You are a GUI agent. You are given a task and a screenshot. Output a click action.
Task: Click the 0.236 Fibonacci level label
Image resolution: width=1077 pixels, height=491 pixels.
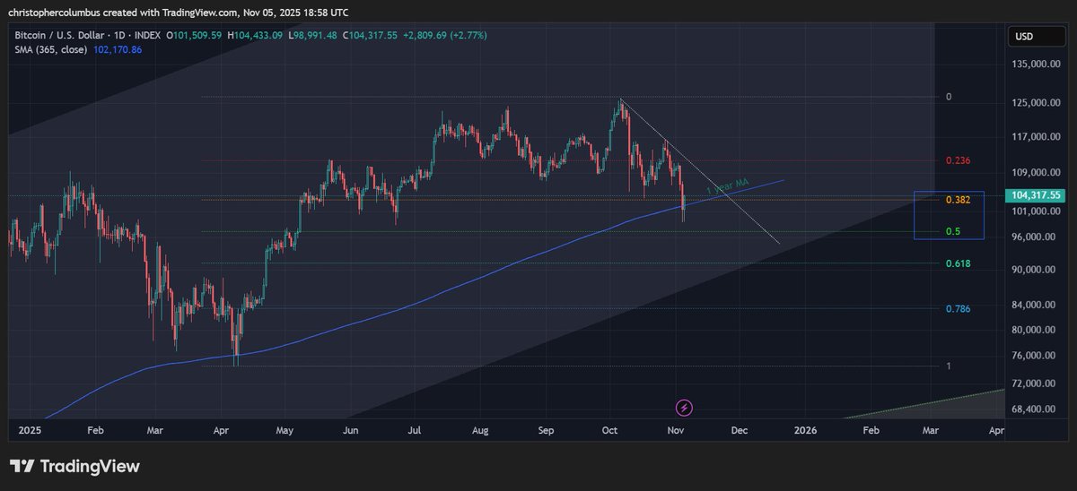point(958,160)
